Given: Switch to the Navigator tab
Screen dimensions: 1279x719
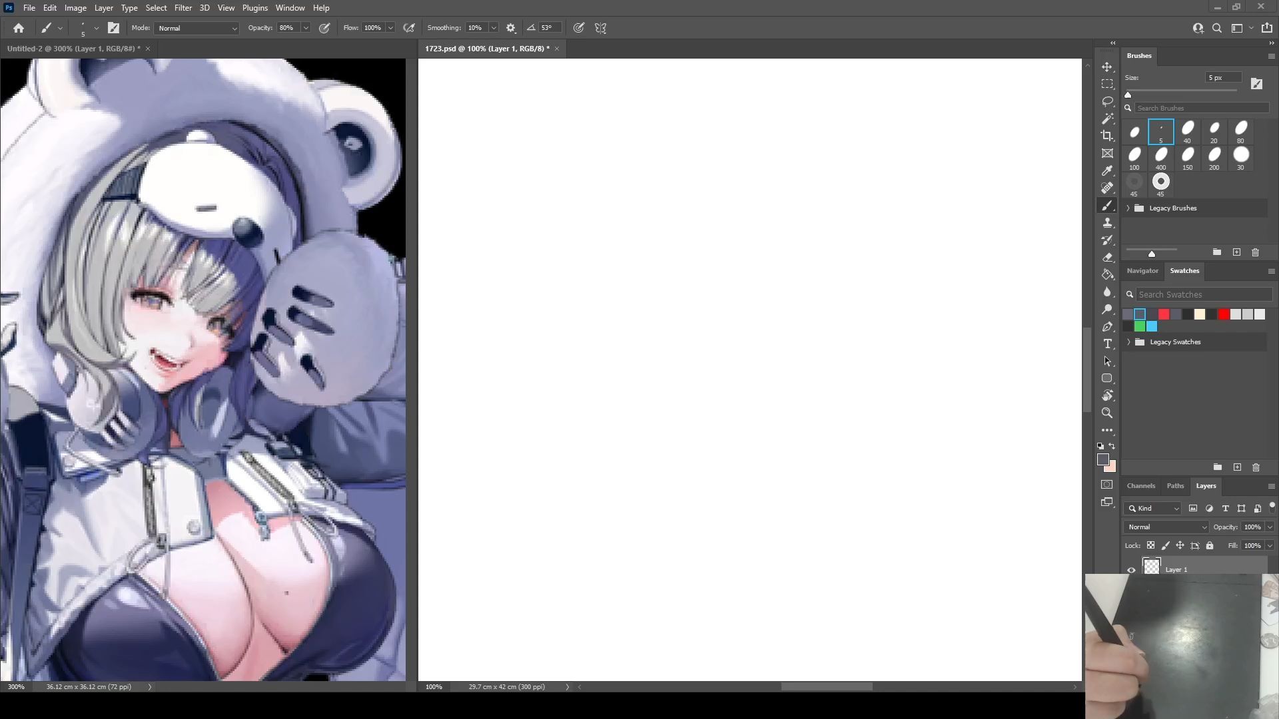Looking at the screenshot, I should tap(1142, 271).
